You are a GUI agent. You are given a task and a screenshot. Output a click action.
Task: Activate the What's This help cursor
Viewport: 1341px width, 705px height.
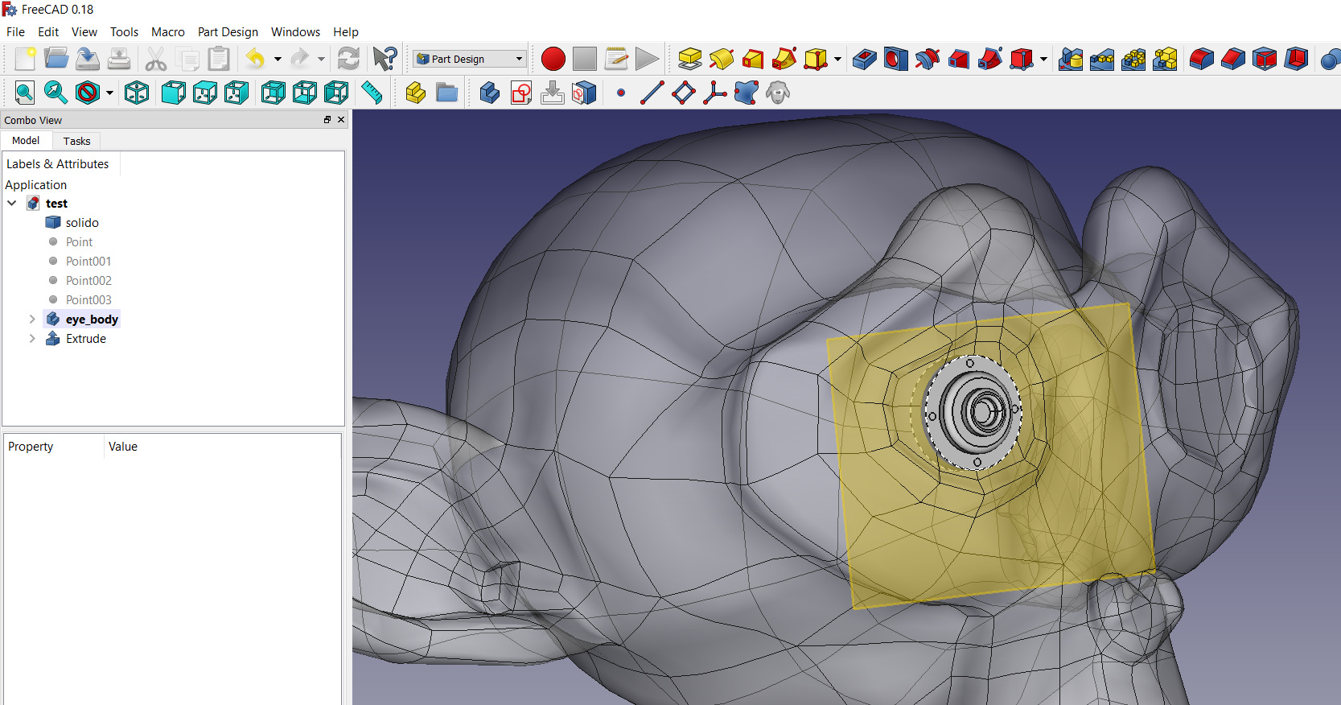point(385,59)
